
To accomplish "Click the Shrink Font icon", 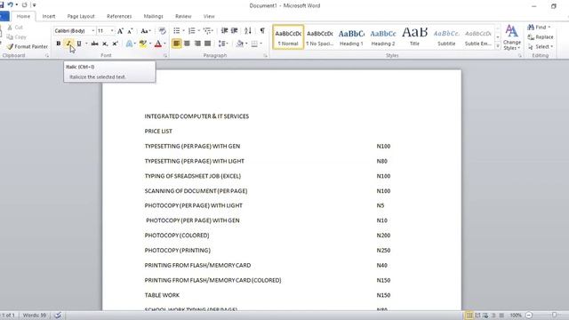I will [x=130, y=31].
